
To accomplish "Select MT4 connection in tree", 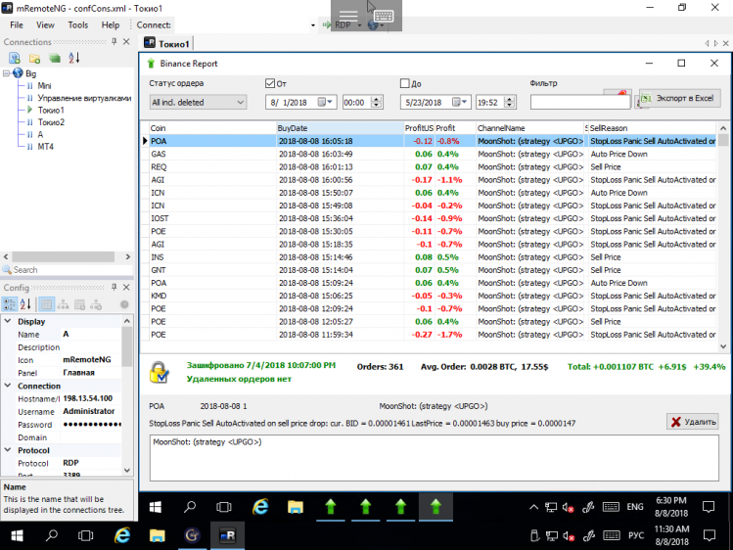I will point(46,147).
